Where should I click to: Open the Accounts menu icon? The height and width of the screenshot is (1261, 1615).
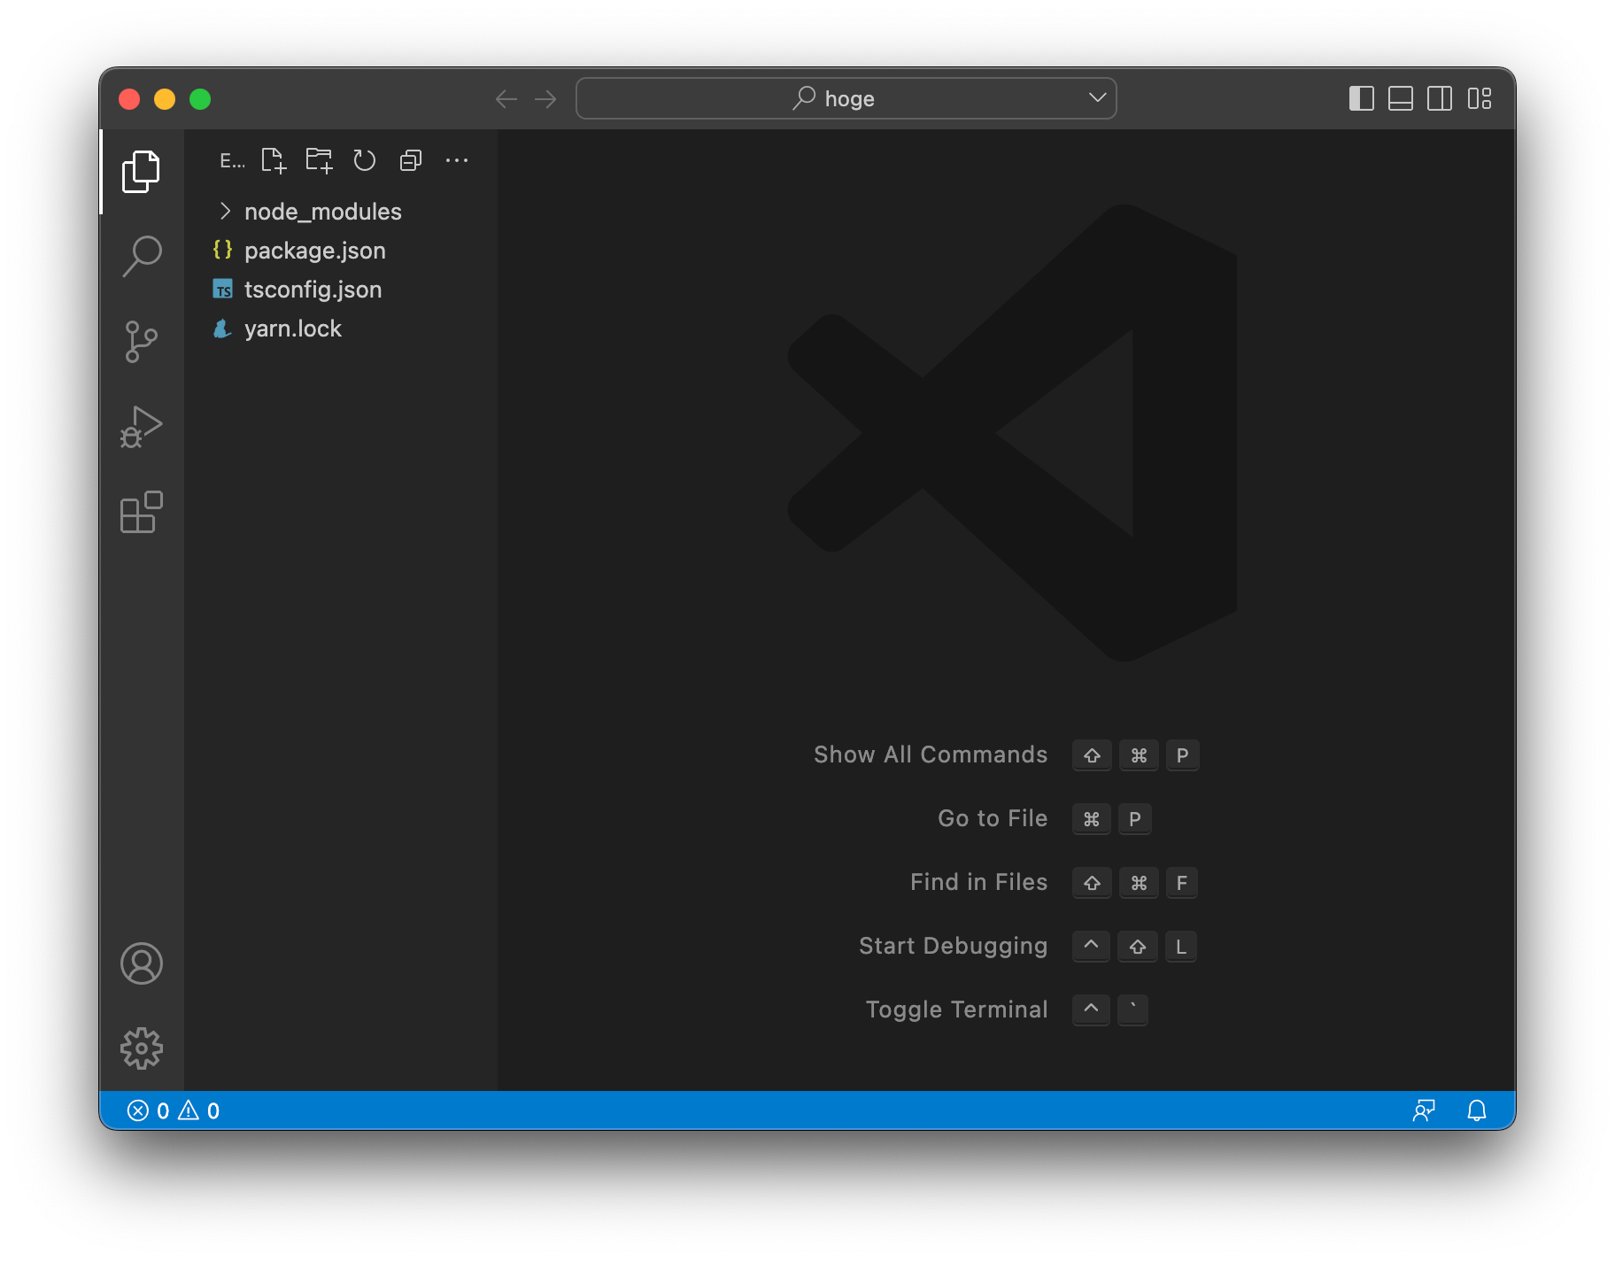point(141,963)
